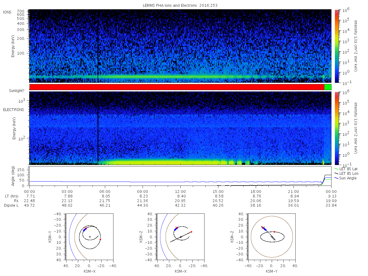This screenshot has height=276, width=368.
Task: Select the Rs value 22.48
Action: (29, 201)
